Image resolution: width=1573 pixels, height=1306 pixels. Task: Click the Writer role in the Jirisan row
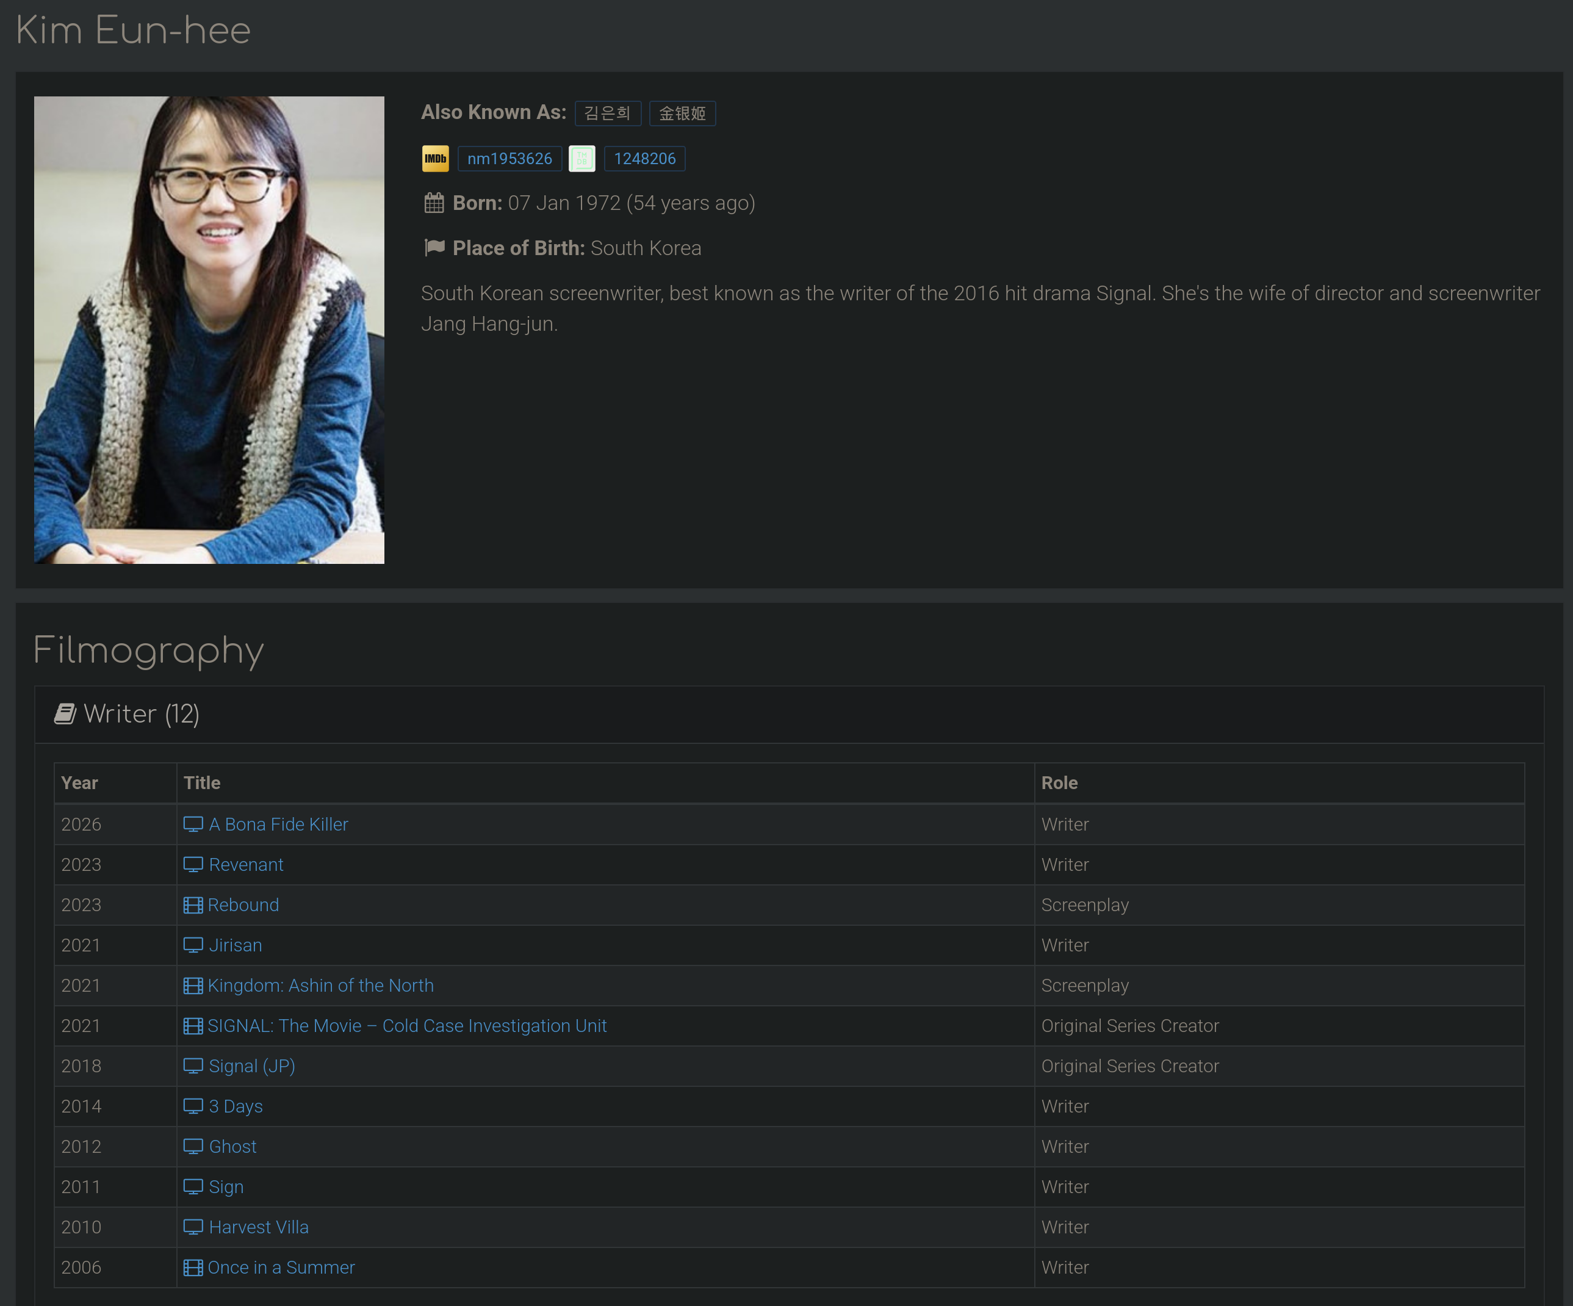(1065, 945)
